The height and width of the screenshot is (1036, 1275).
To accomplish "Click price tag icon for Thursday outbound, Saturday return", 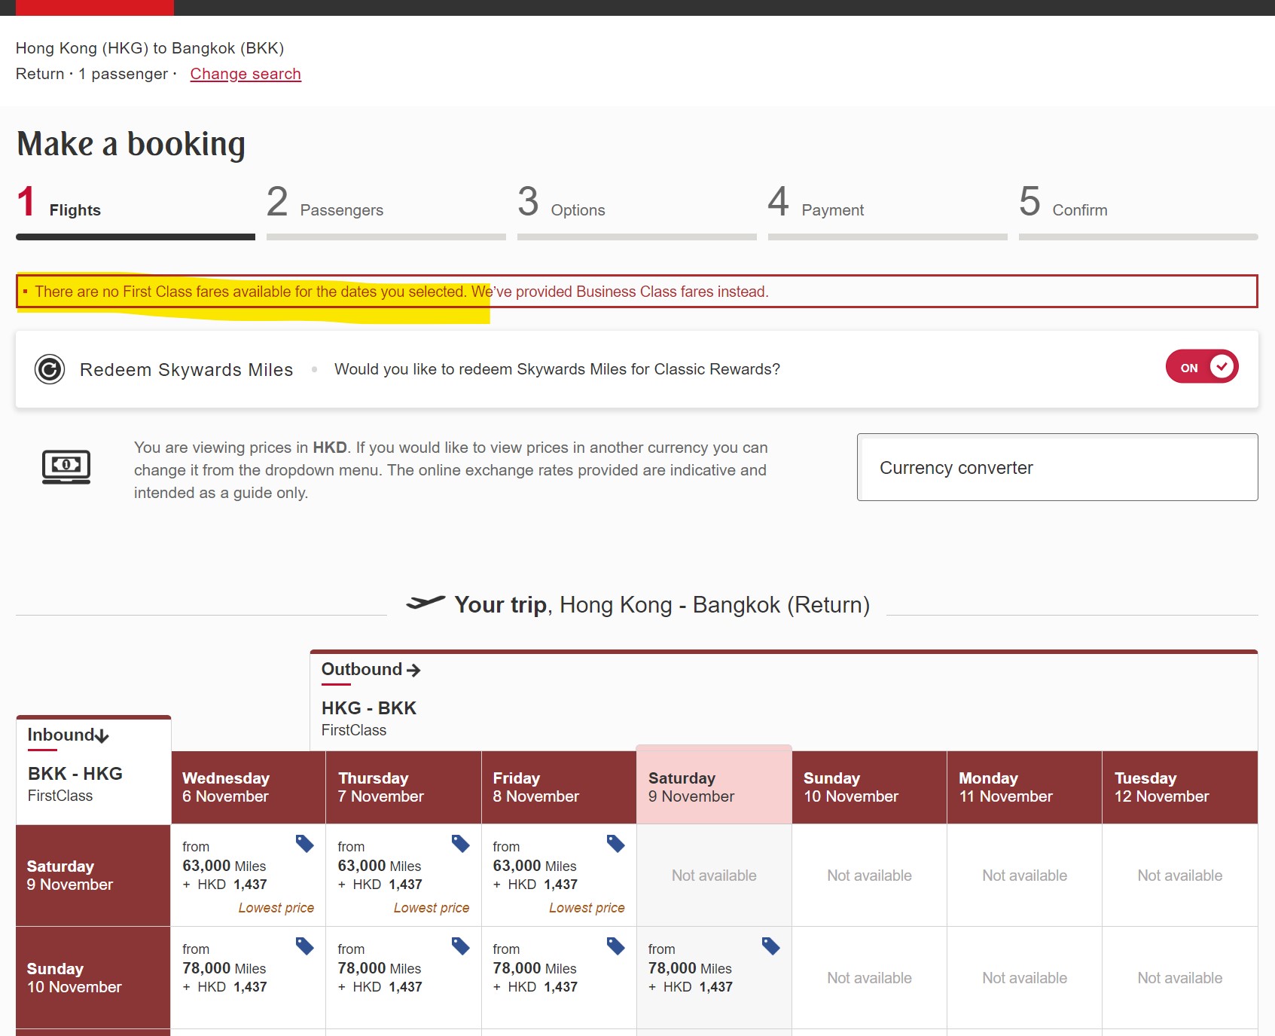I will point(460,844).
